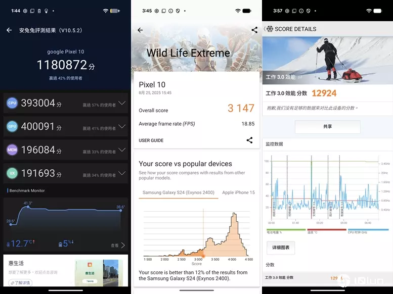Tap the PCMark snowflake back icon
The height and width of the screenshot is (294, 393).
click(269, 29)
